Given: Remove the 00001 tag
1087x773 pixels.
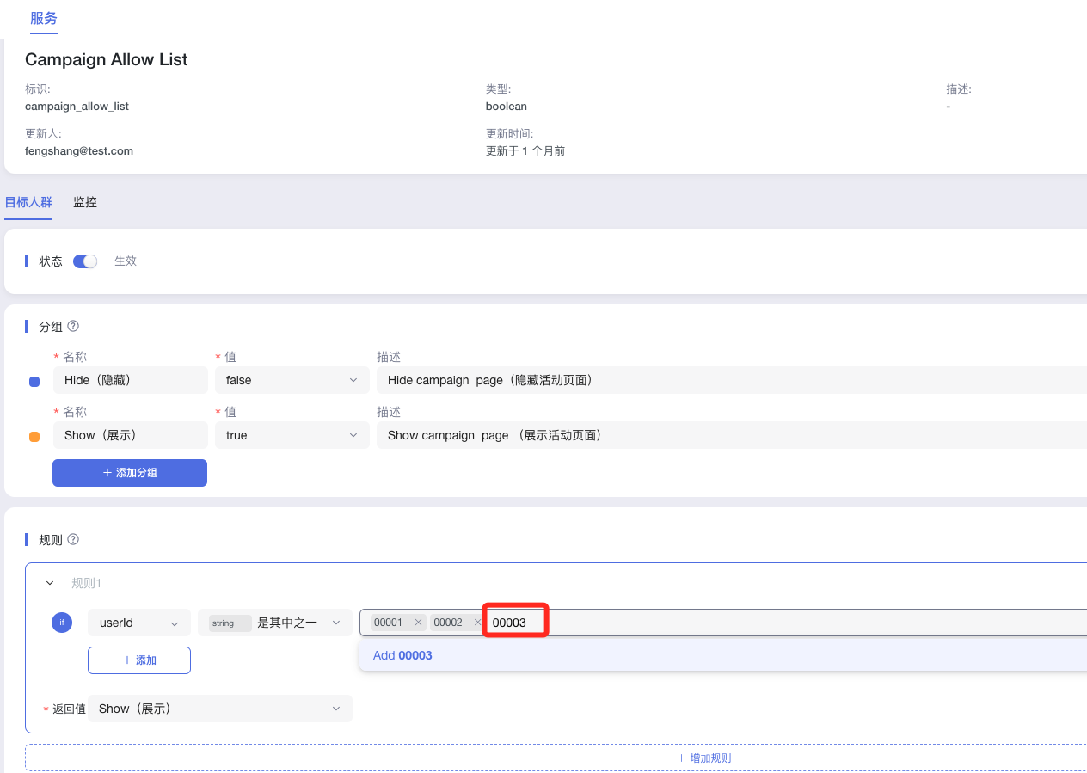Looking at the screenshot, I should tap(418, 623).
